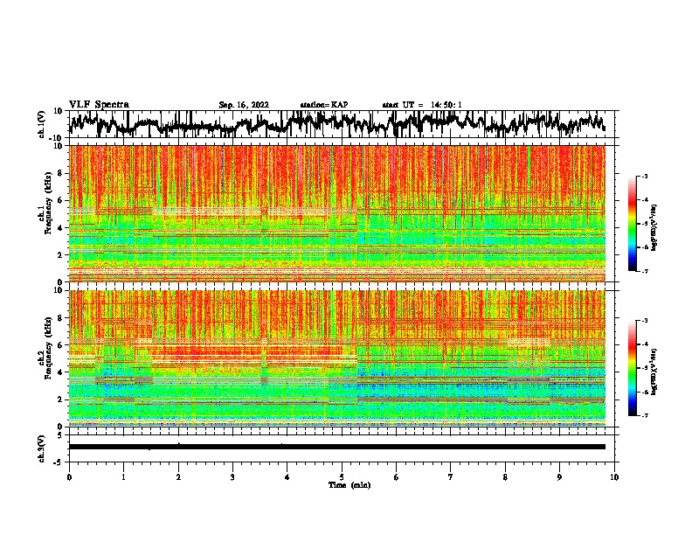692x535 pixels.
Task: Click the time axis tick label "9"
Action: tap(559, 477)
